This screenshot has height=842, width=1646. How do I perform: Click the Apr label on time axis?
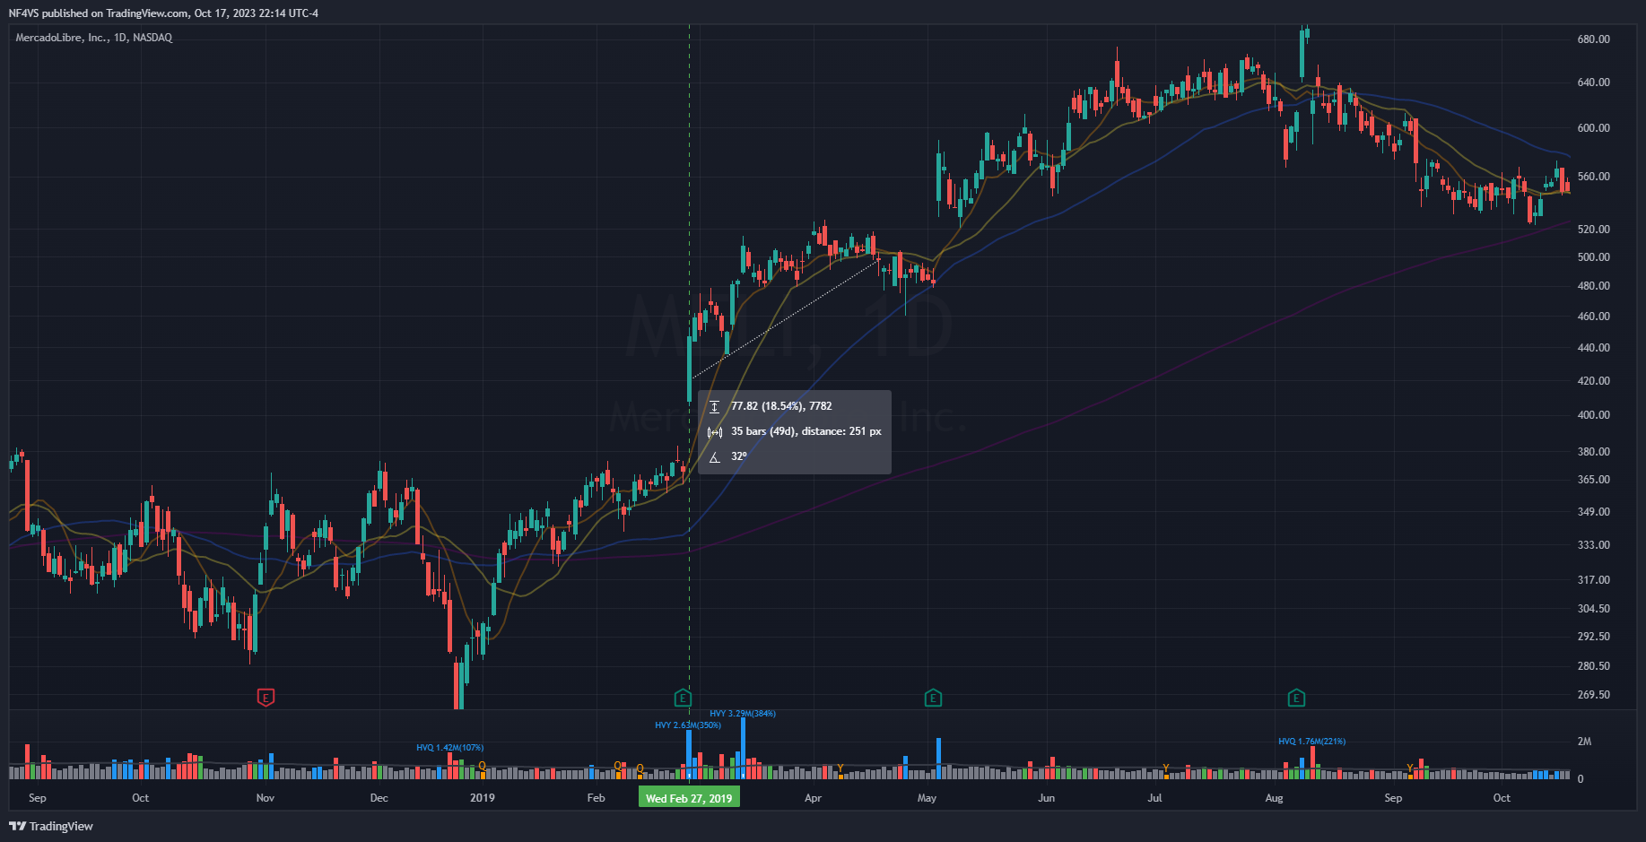(813, 798)
